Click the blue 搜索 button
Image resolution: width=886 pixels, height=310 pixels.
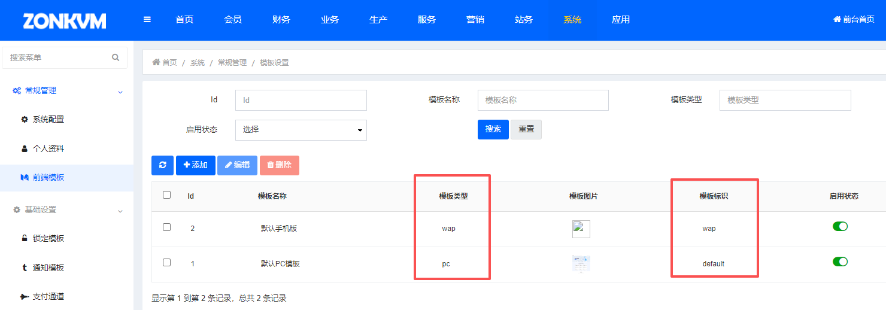coord(493,129)
